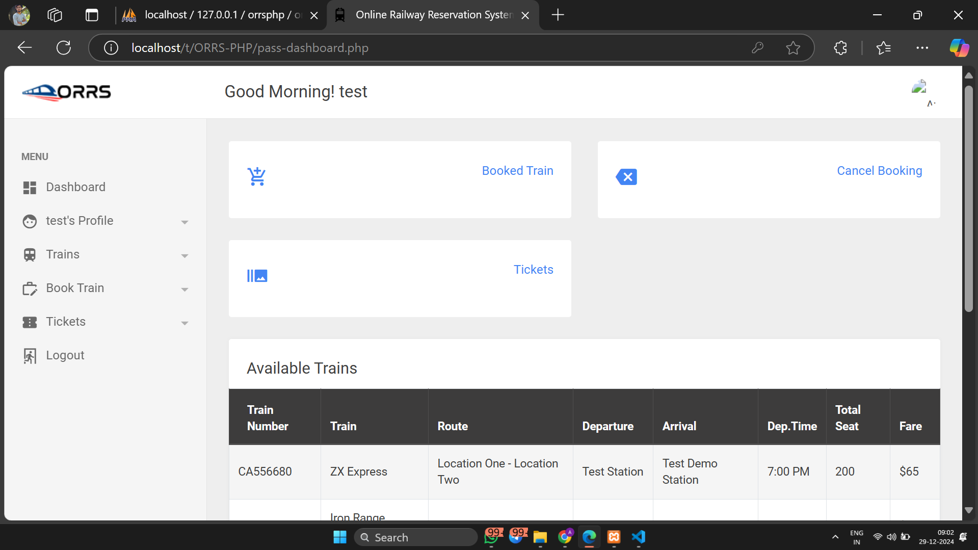Image resolution: width=978 pixels, height=550 pixels.
Task: Click the Dashboard grid icon in sidebar
Action: coord(30,188)
